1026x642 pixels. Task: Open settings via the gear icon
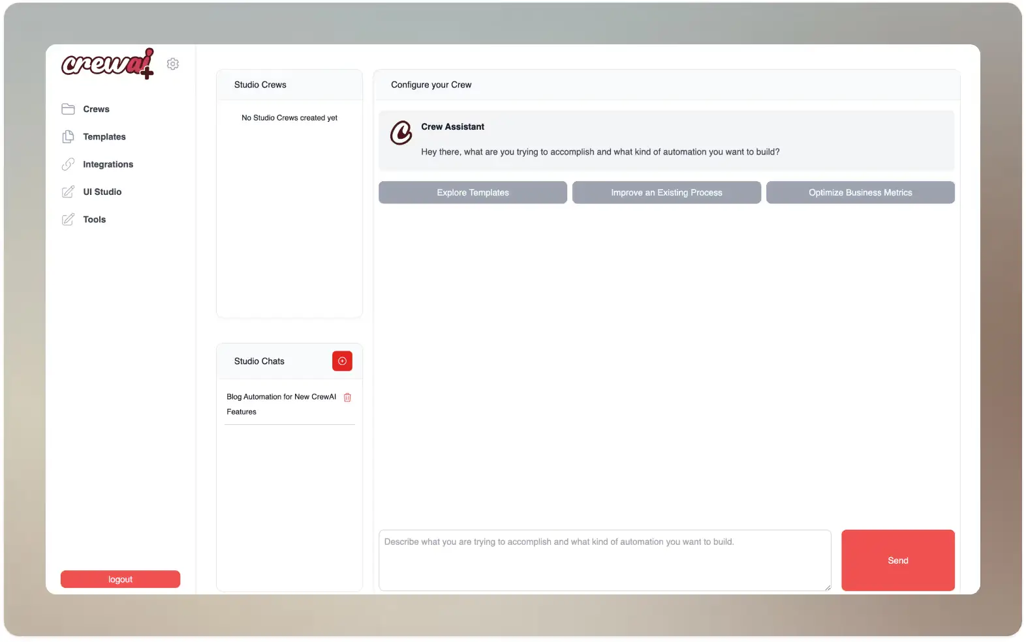[x=173, y=64]
